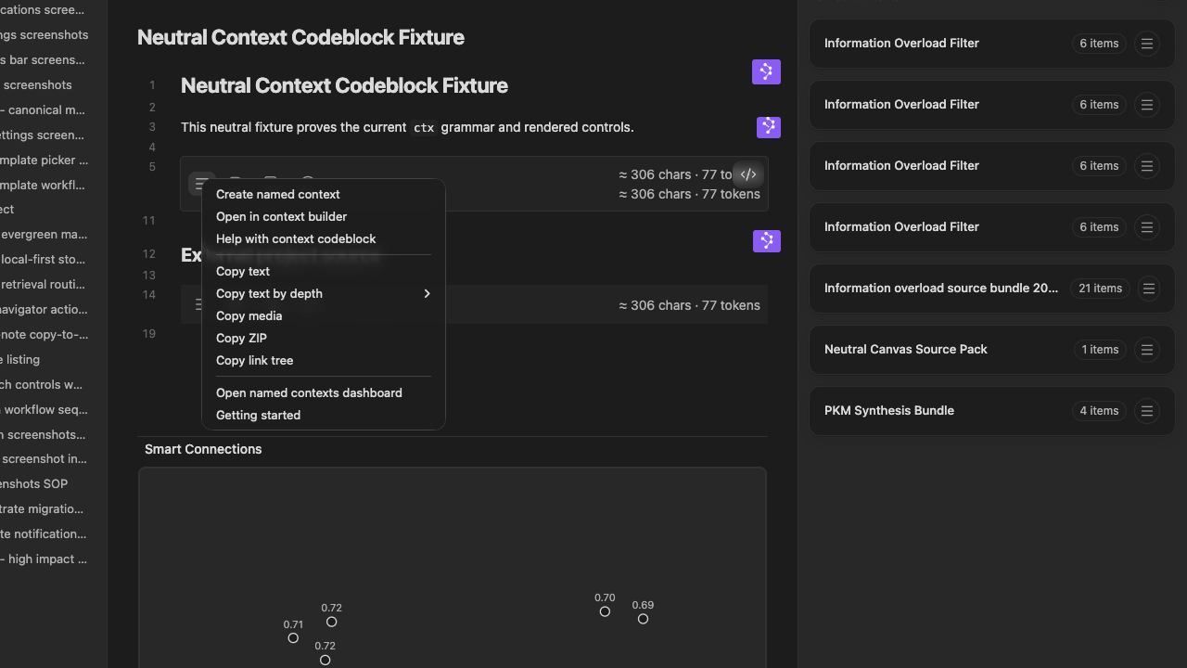Open sidebar note 'note copy-to-…'
The height and width of the screenshot is (668, 1187).
[44, 335]
